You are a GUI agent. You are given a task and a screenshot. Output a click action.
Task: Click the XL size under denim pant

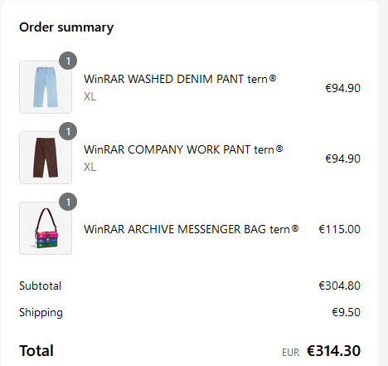click(x=90, y=96)
